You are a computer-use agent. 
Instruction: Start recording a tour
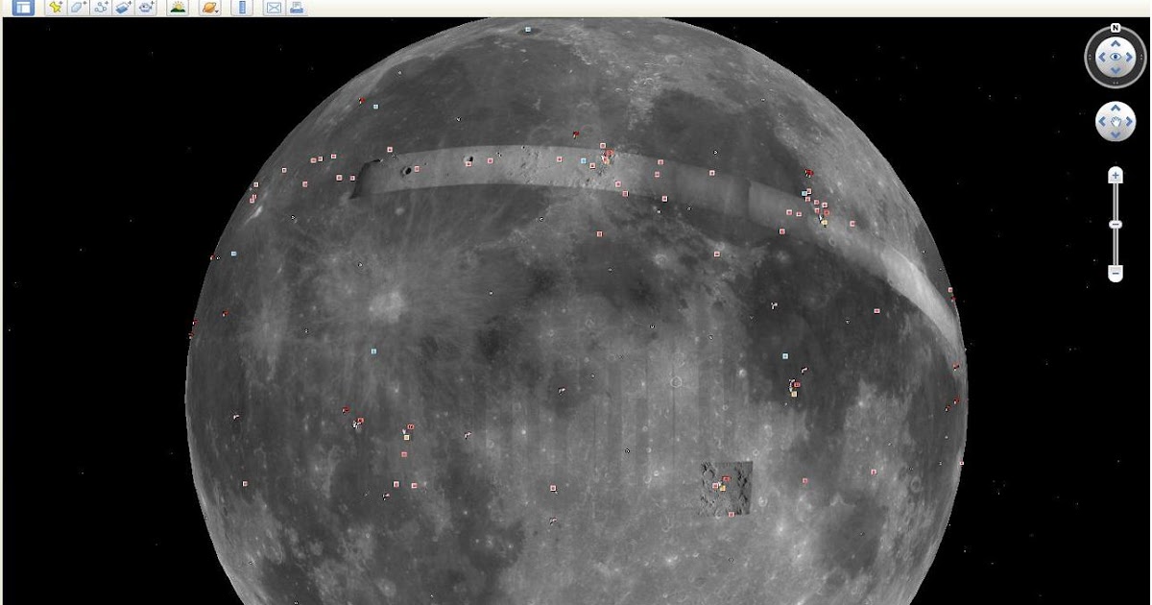(x=146, y=8)
